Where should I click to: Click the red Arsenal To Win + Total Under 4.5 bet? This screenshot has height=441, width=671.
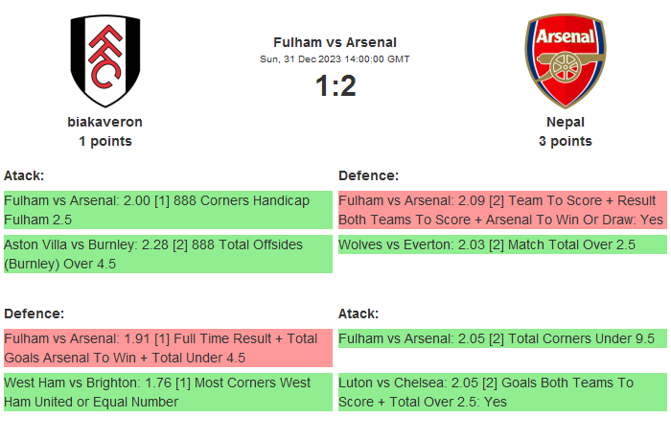tap(167, 348)
